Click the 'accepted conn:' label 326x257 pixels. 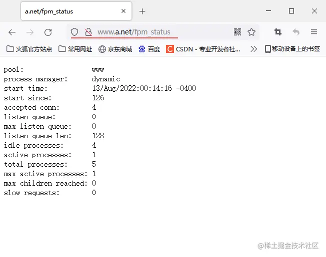(x=31, y=107)
